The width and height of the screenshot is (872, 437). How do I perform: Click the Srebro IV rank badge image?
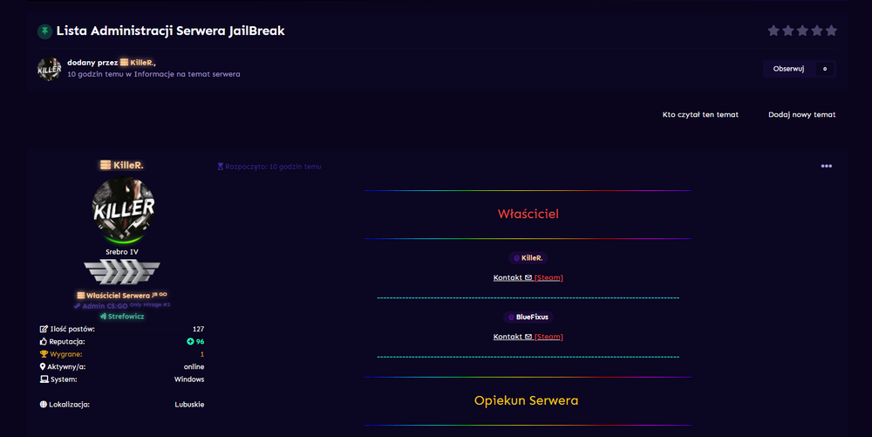click(x=122, y=272)
